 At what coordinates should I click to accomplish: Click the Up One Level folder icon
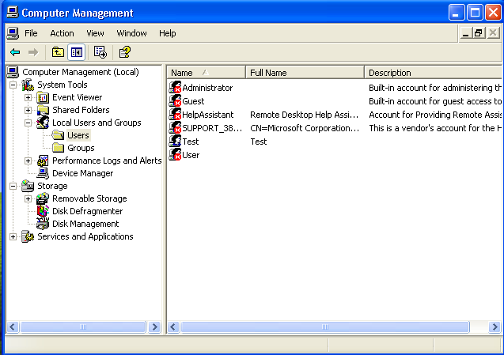tap(58, 52)
